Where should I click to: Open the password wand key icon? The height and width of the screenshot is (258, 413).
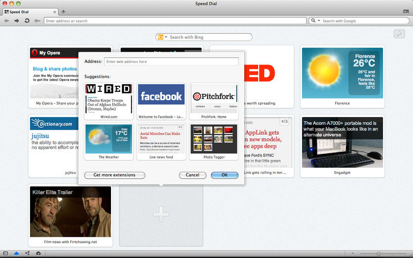[37, 21]
